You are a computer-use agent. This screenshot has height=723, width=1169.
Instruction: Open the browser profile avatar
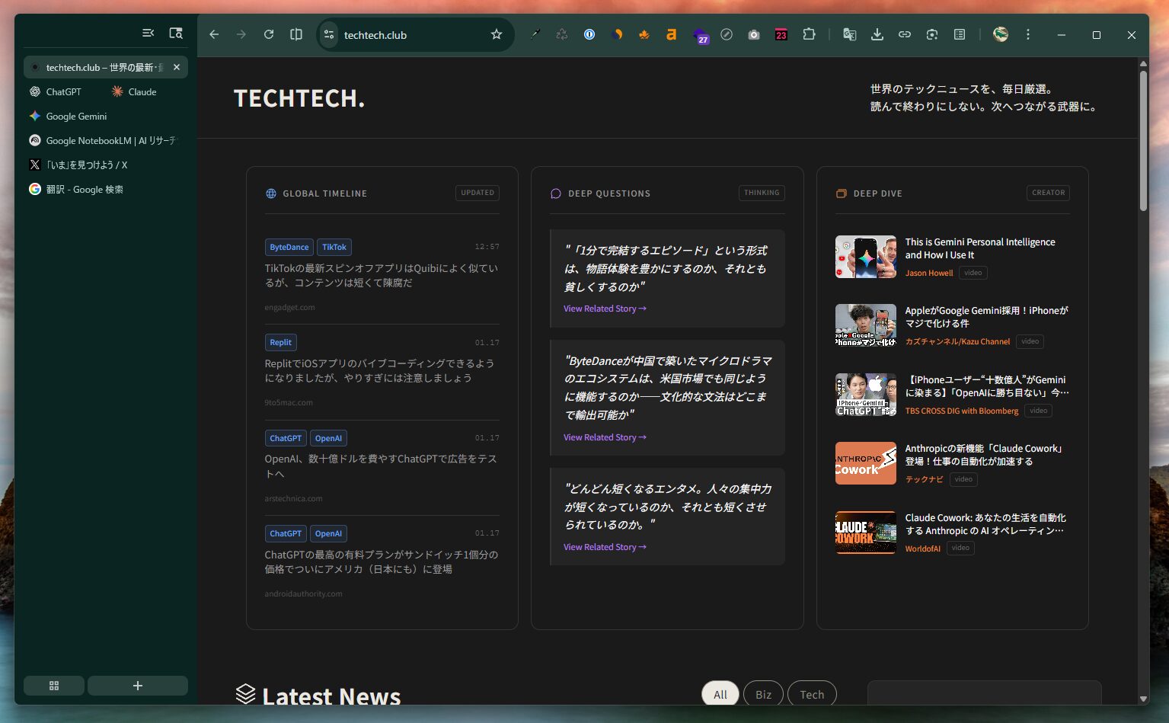click(x=1000, y=34)
